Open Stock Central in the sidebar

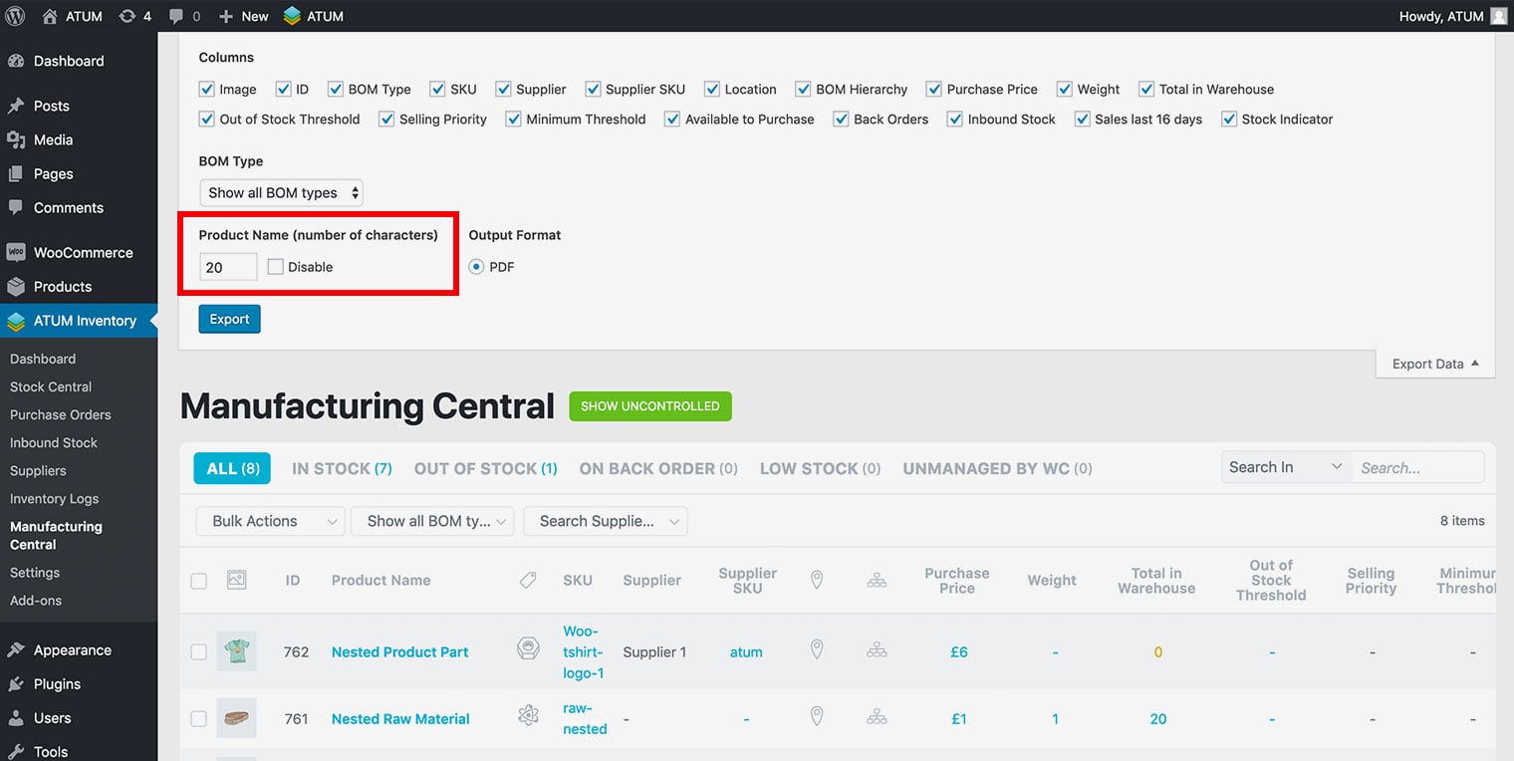click(51, 386)
